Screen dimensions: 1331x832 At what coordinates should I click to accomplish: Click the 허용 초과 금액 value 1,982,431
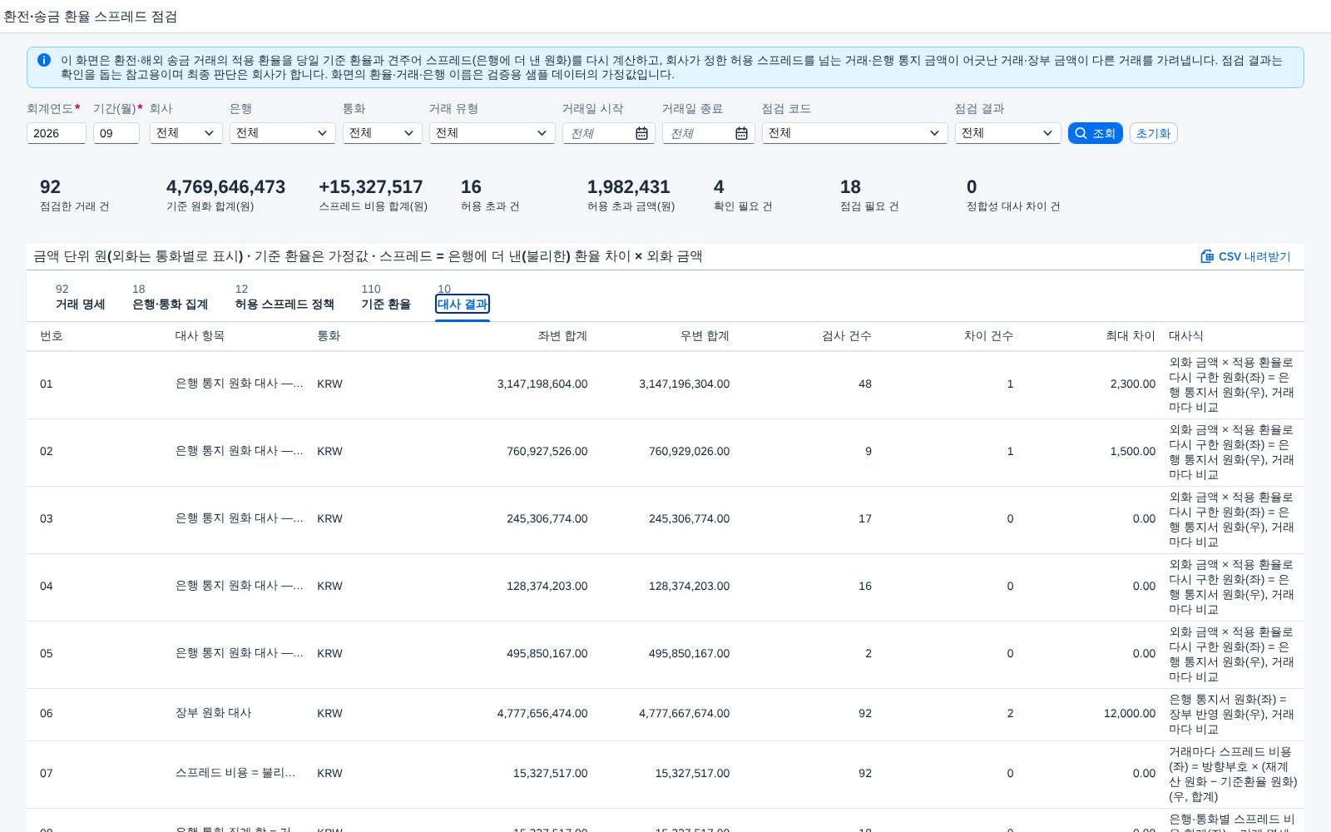pos(629,187)
